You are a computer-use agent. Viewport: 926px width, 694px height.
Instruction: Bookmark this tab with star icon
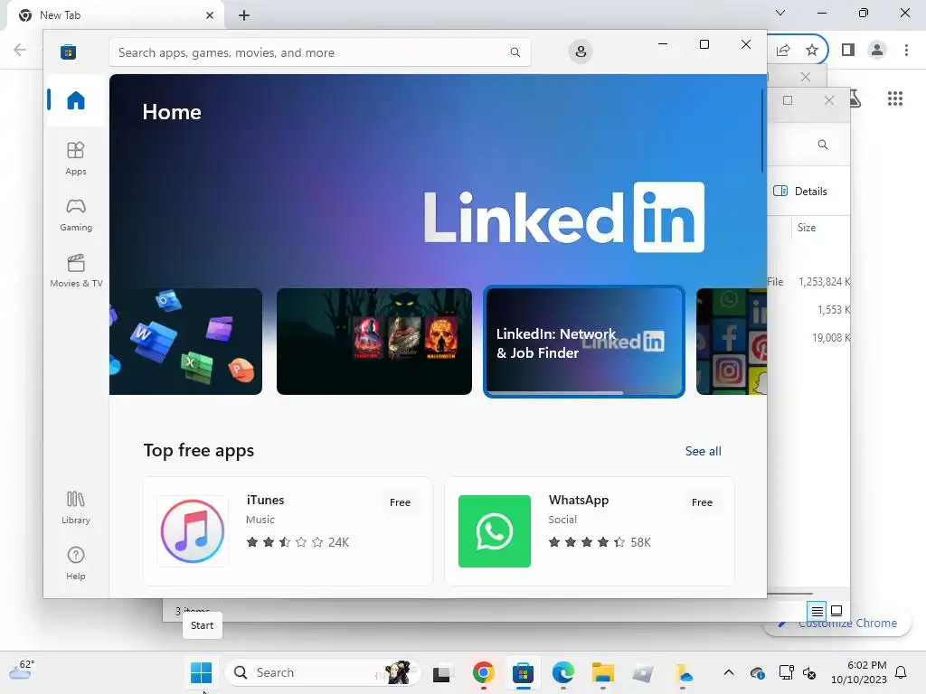pos(812,51)
